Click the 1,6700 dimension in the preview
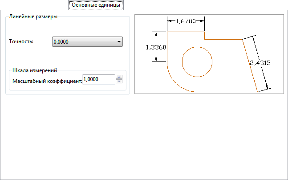Screen dimensions: 288x180 pyautogui.click(x=186, y=21)
